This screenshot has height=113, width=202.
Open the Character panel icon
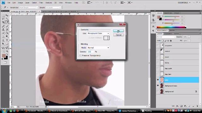(153, 26)
